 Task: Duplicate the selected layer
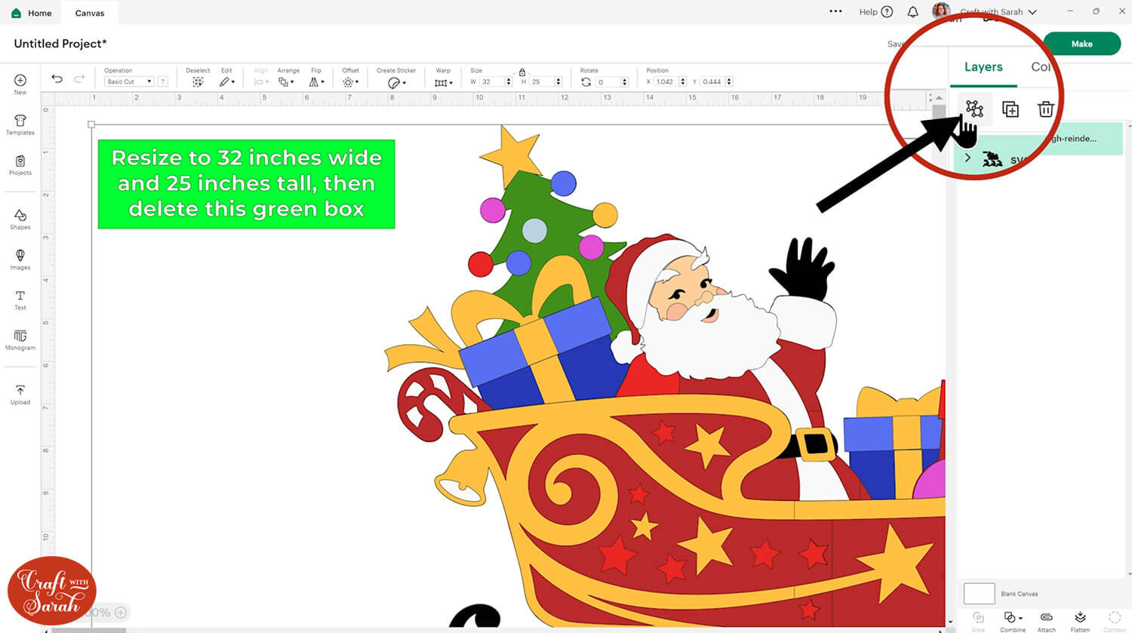click(1010, 109)
